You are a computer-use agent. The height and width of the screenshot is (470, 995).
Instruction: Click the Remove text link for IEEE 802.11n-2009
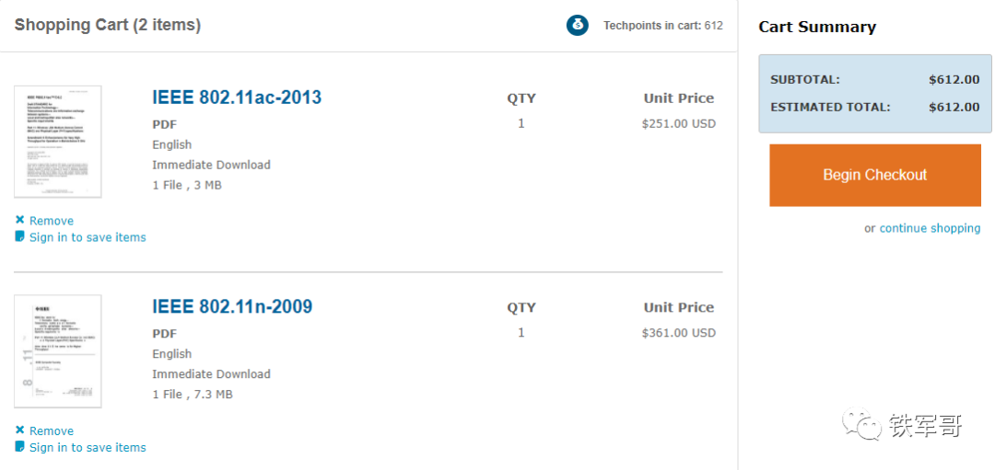click(x=52, y=430)
